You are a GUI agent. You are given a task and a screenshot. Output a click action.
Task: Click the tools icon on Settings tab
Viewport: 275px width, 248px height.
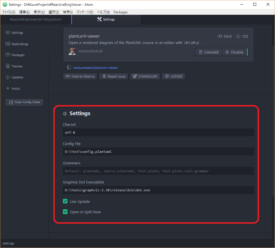[x=99, y=19]
